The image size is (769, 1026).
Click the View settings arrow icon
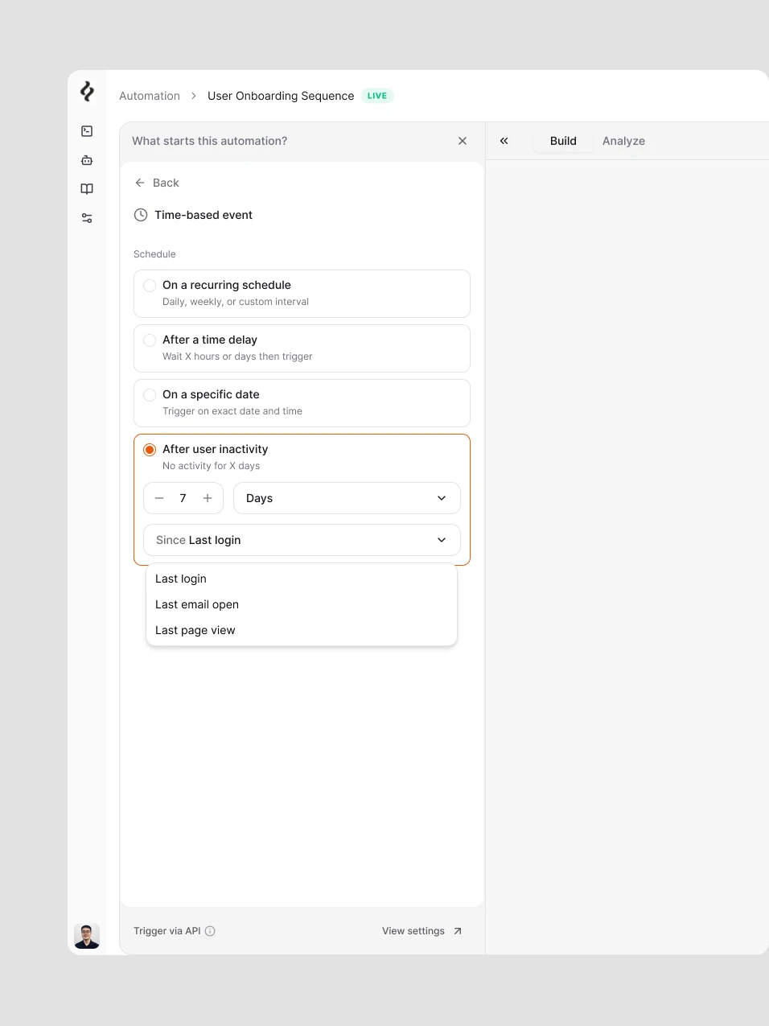click(x=458, y=931)
